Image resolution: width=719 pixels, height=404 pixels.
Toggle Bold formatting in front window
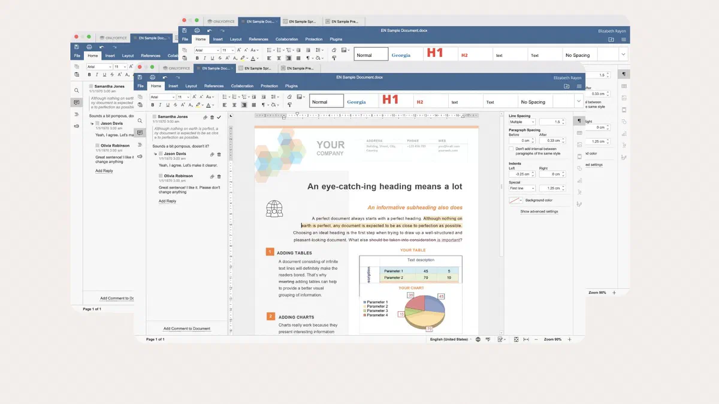point(152,105)
